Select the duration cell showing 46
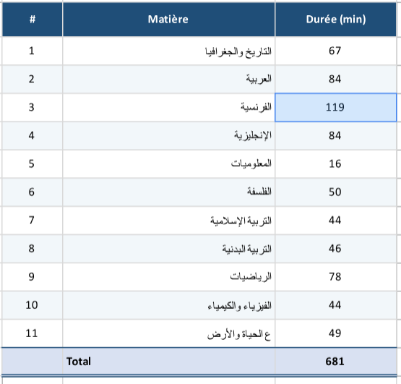The height and width of the screenshot is (384, 401). pyautogui.click(x=336, y=249)
